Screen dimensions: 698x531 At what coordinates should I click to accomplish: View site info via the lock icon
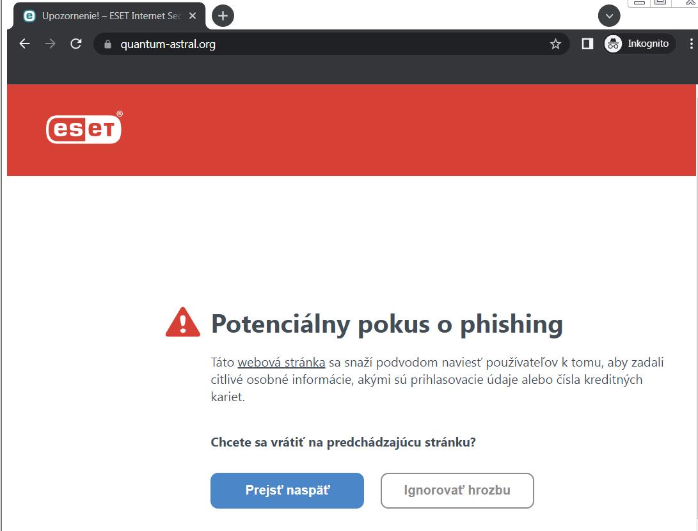[107, 44]
